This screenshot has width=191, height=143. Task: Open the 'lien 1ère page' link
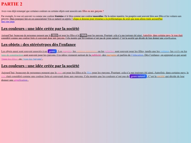point(8,22)
